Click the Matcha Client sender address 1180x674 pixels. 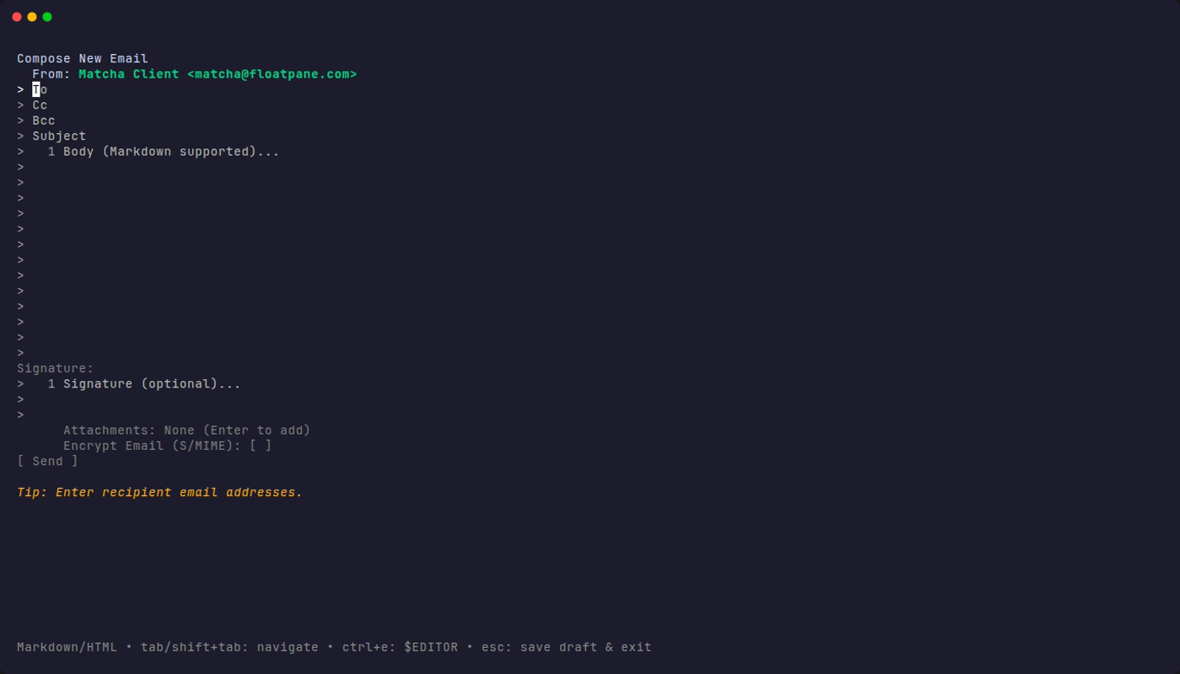point(217,73)
